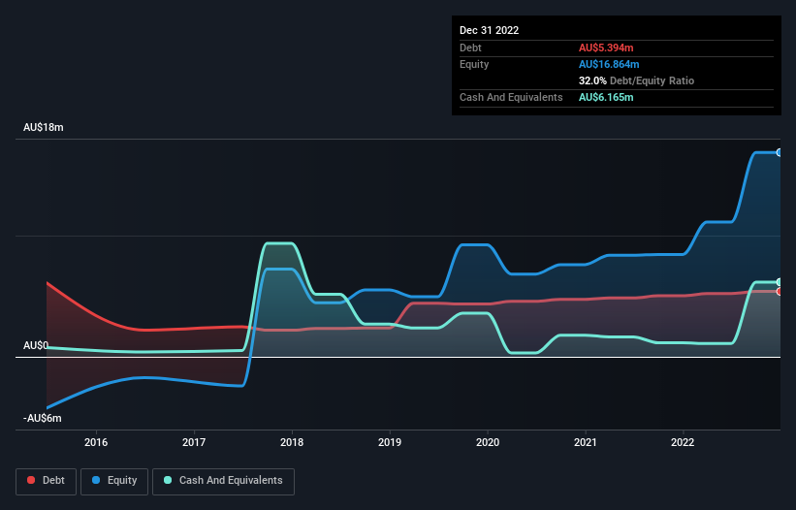Click the 2019 x-axis label
796x510 pixels.
point(390,442)
